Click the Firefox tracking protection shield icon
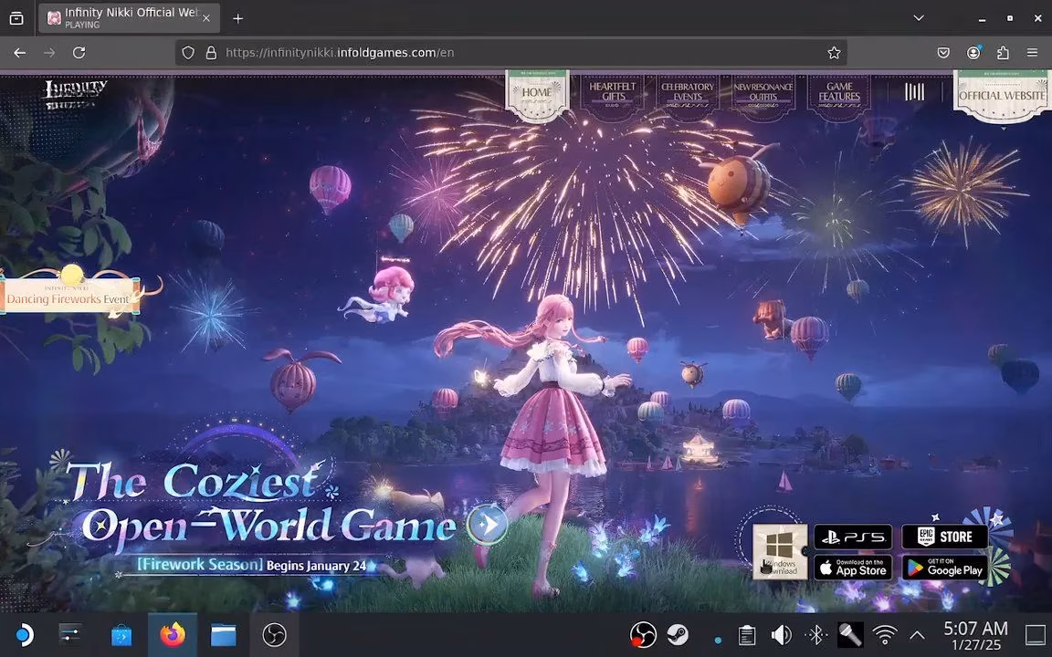The width and height of the screenshot is (1052, 657). [x=187, y=52]
